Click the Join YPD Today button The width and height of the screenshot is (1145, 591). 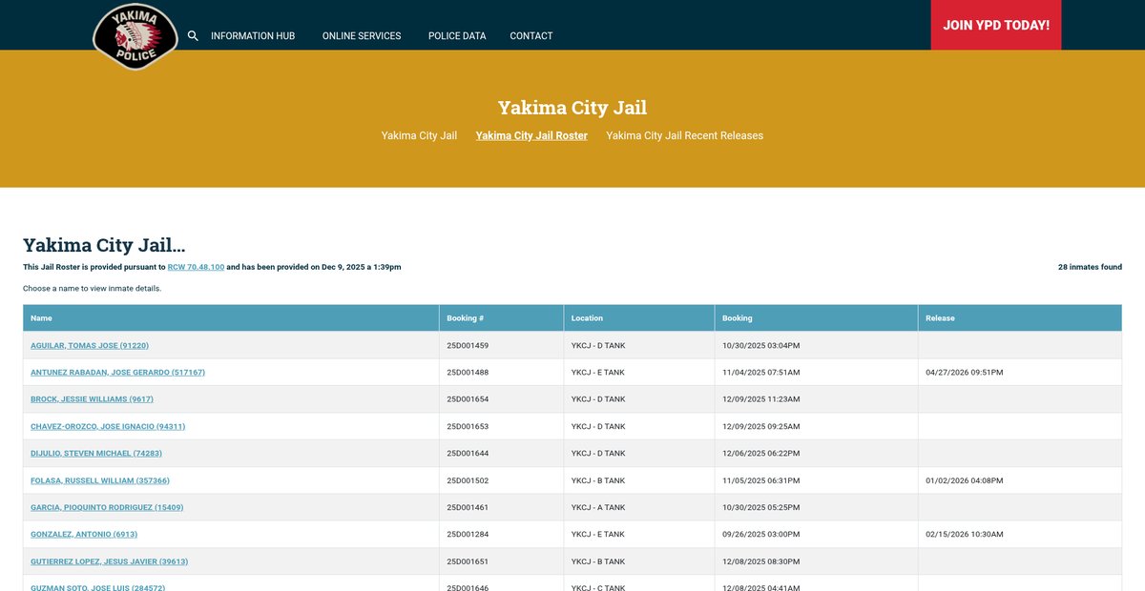point(996,25)
